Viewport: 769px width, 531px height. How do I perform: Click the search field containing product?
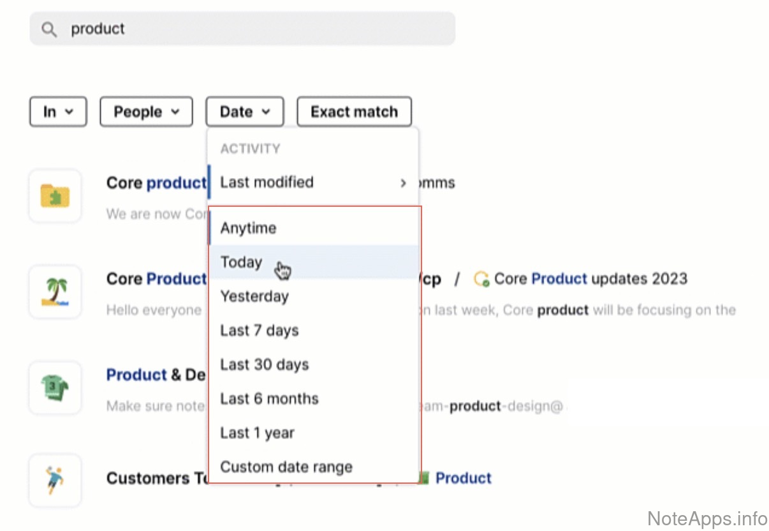coord(255,29)
